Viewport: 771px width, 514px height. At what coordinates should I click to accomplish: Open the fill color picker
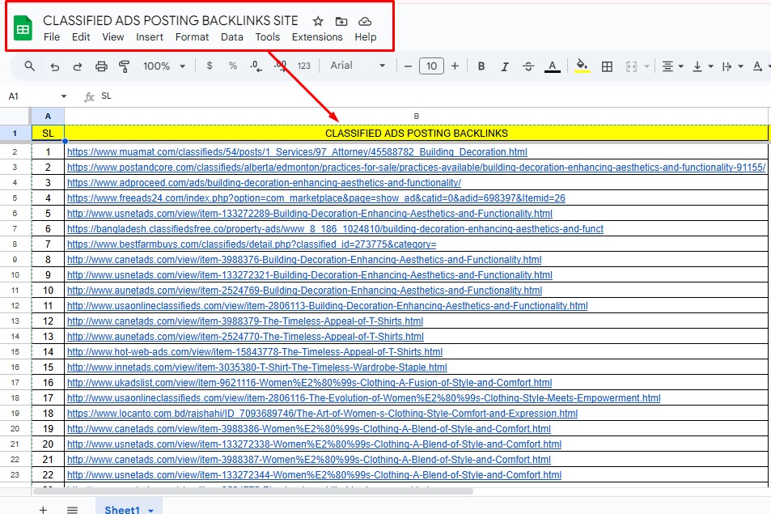[x=581, y=66]
